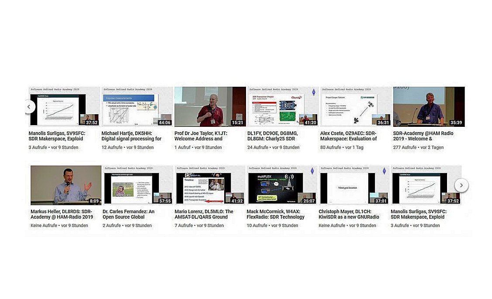Click the previous carousel arrow button
The image size is (492, 299).
pos(29,107)
